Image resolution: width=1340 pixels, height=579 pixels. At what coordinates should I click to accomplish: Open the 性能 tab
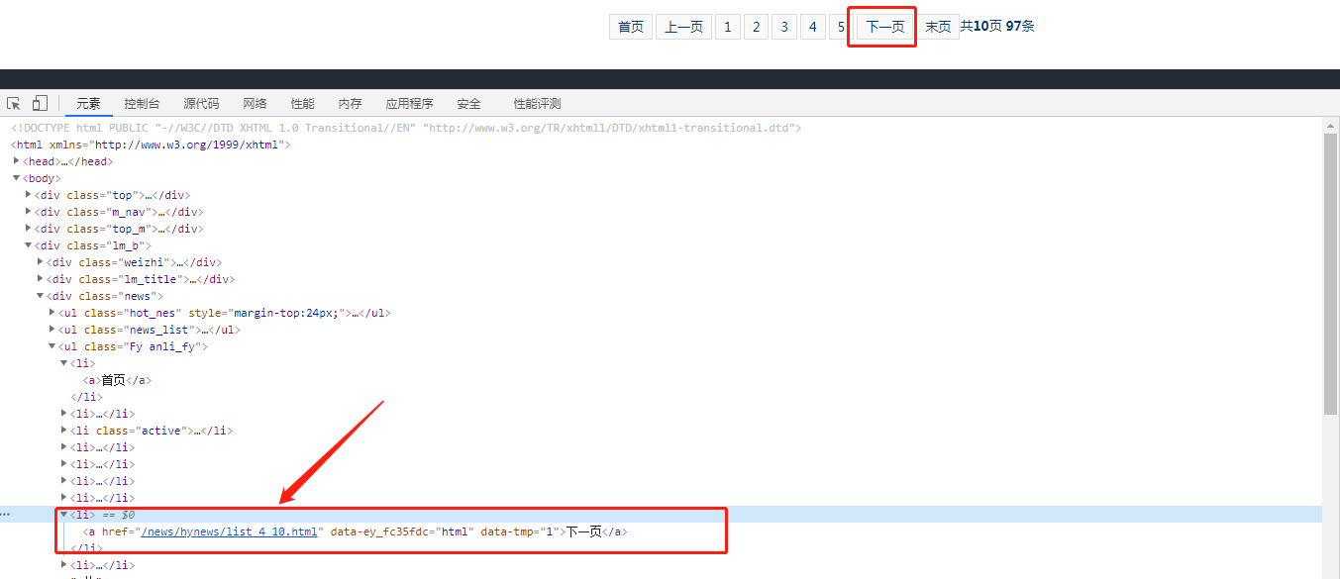click(x=302, y=104)
